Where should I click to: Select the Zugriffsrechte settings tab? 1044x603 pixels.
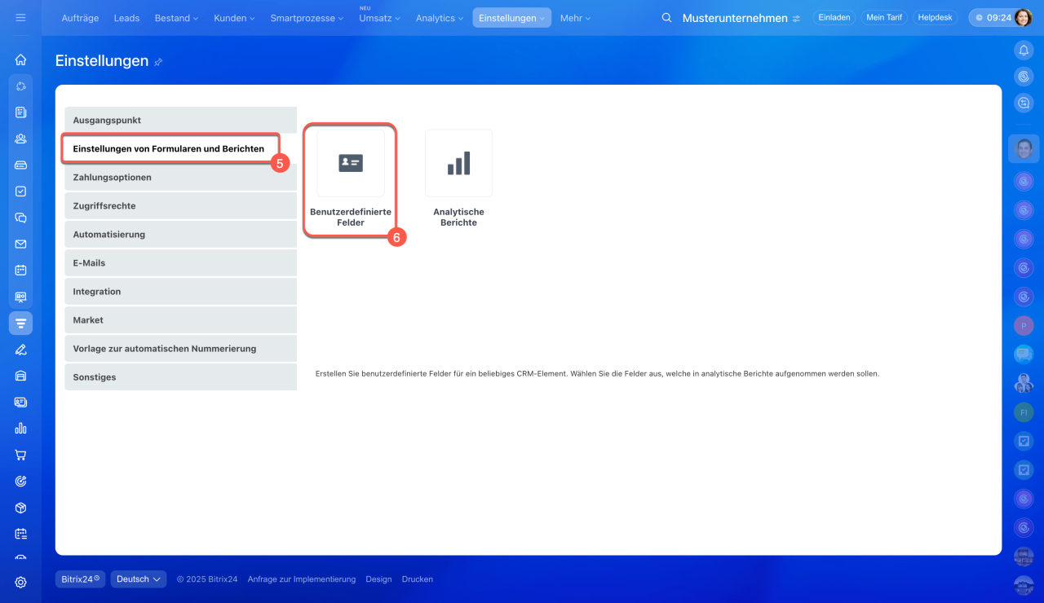tap(180, 205)
